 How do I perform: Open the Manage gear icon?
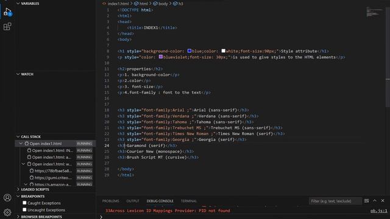click(7, 212)
